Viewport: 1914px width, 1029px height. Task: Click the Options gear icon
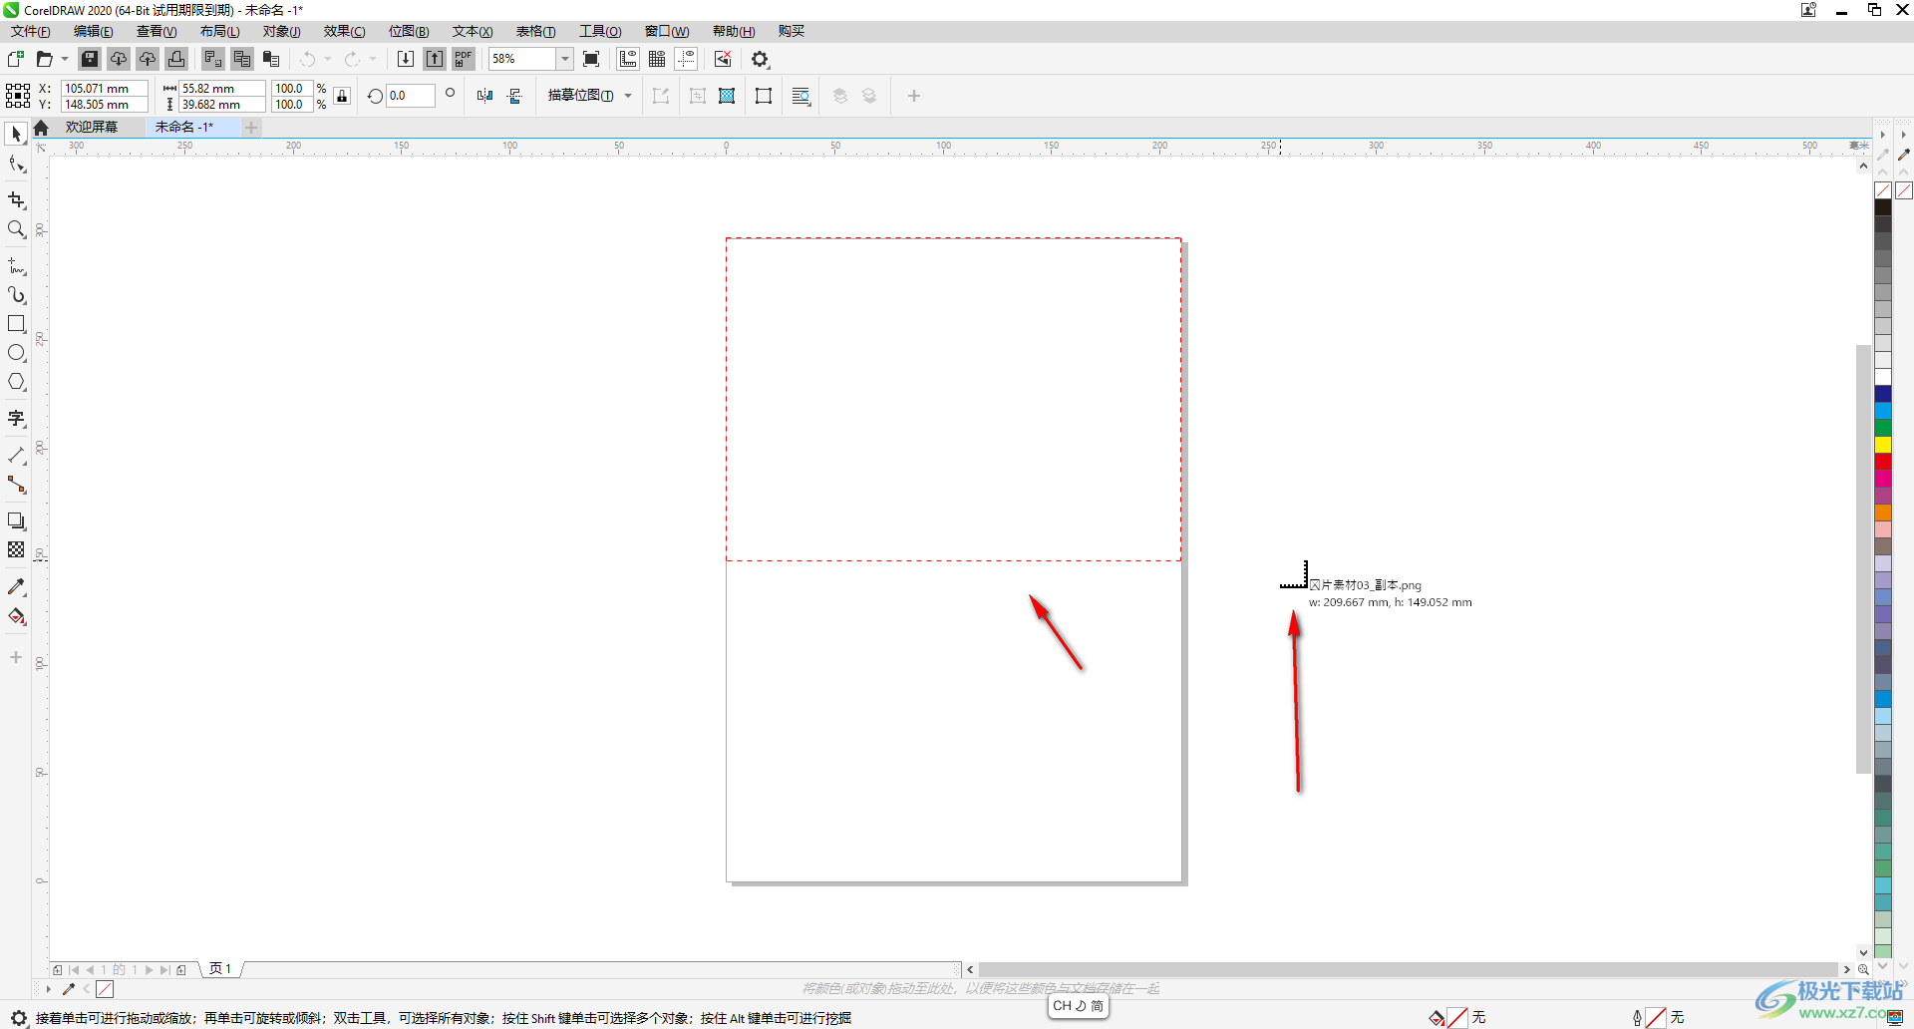[x=761, y=59]
